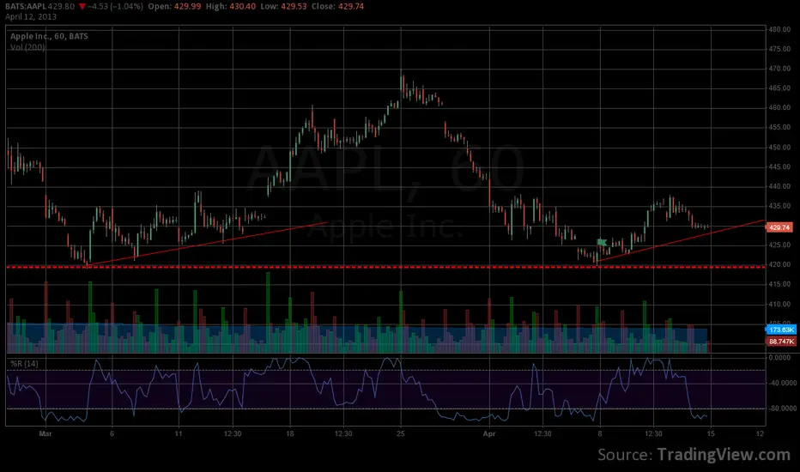Click the 15 date label on time axis
Viewport: 800px width, 472px height.
pyautogui.click(x=711, y=433)
